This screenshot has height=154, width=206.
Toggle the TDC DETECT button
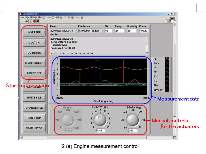point(34,53)
